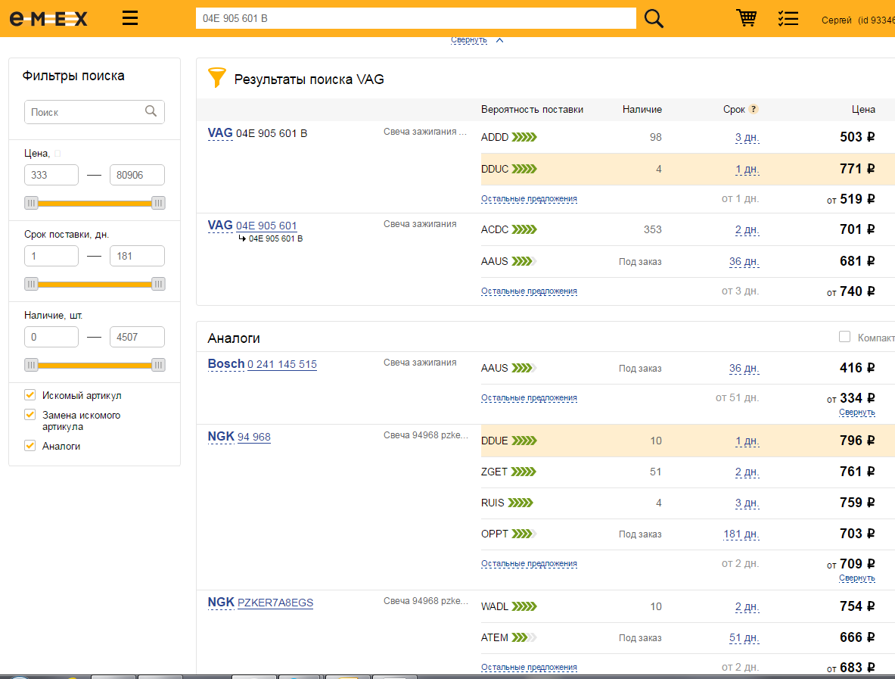
Task: Enable the Компакт checkbox in Аналоги
Action: coord(844,337)
